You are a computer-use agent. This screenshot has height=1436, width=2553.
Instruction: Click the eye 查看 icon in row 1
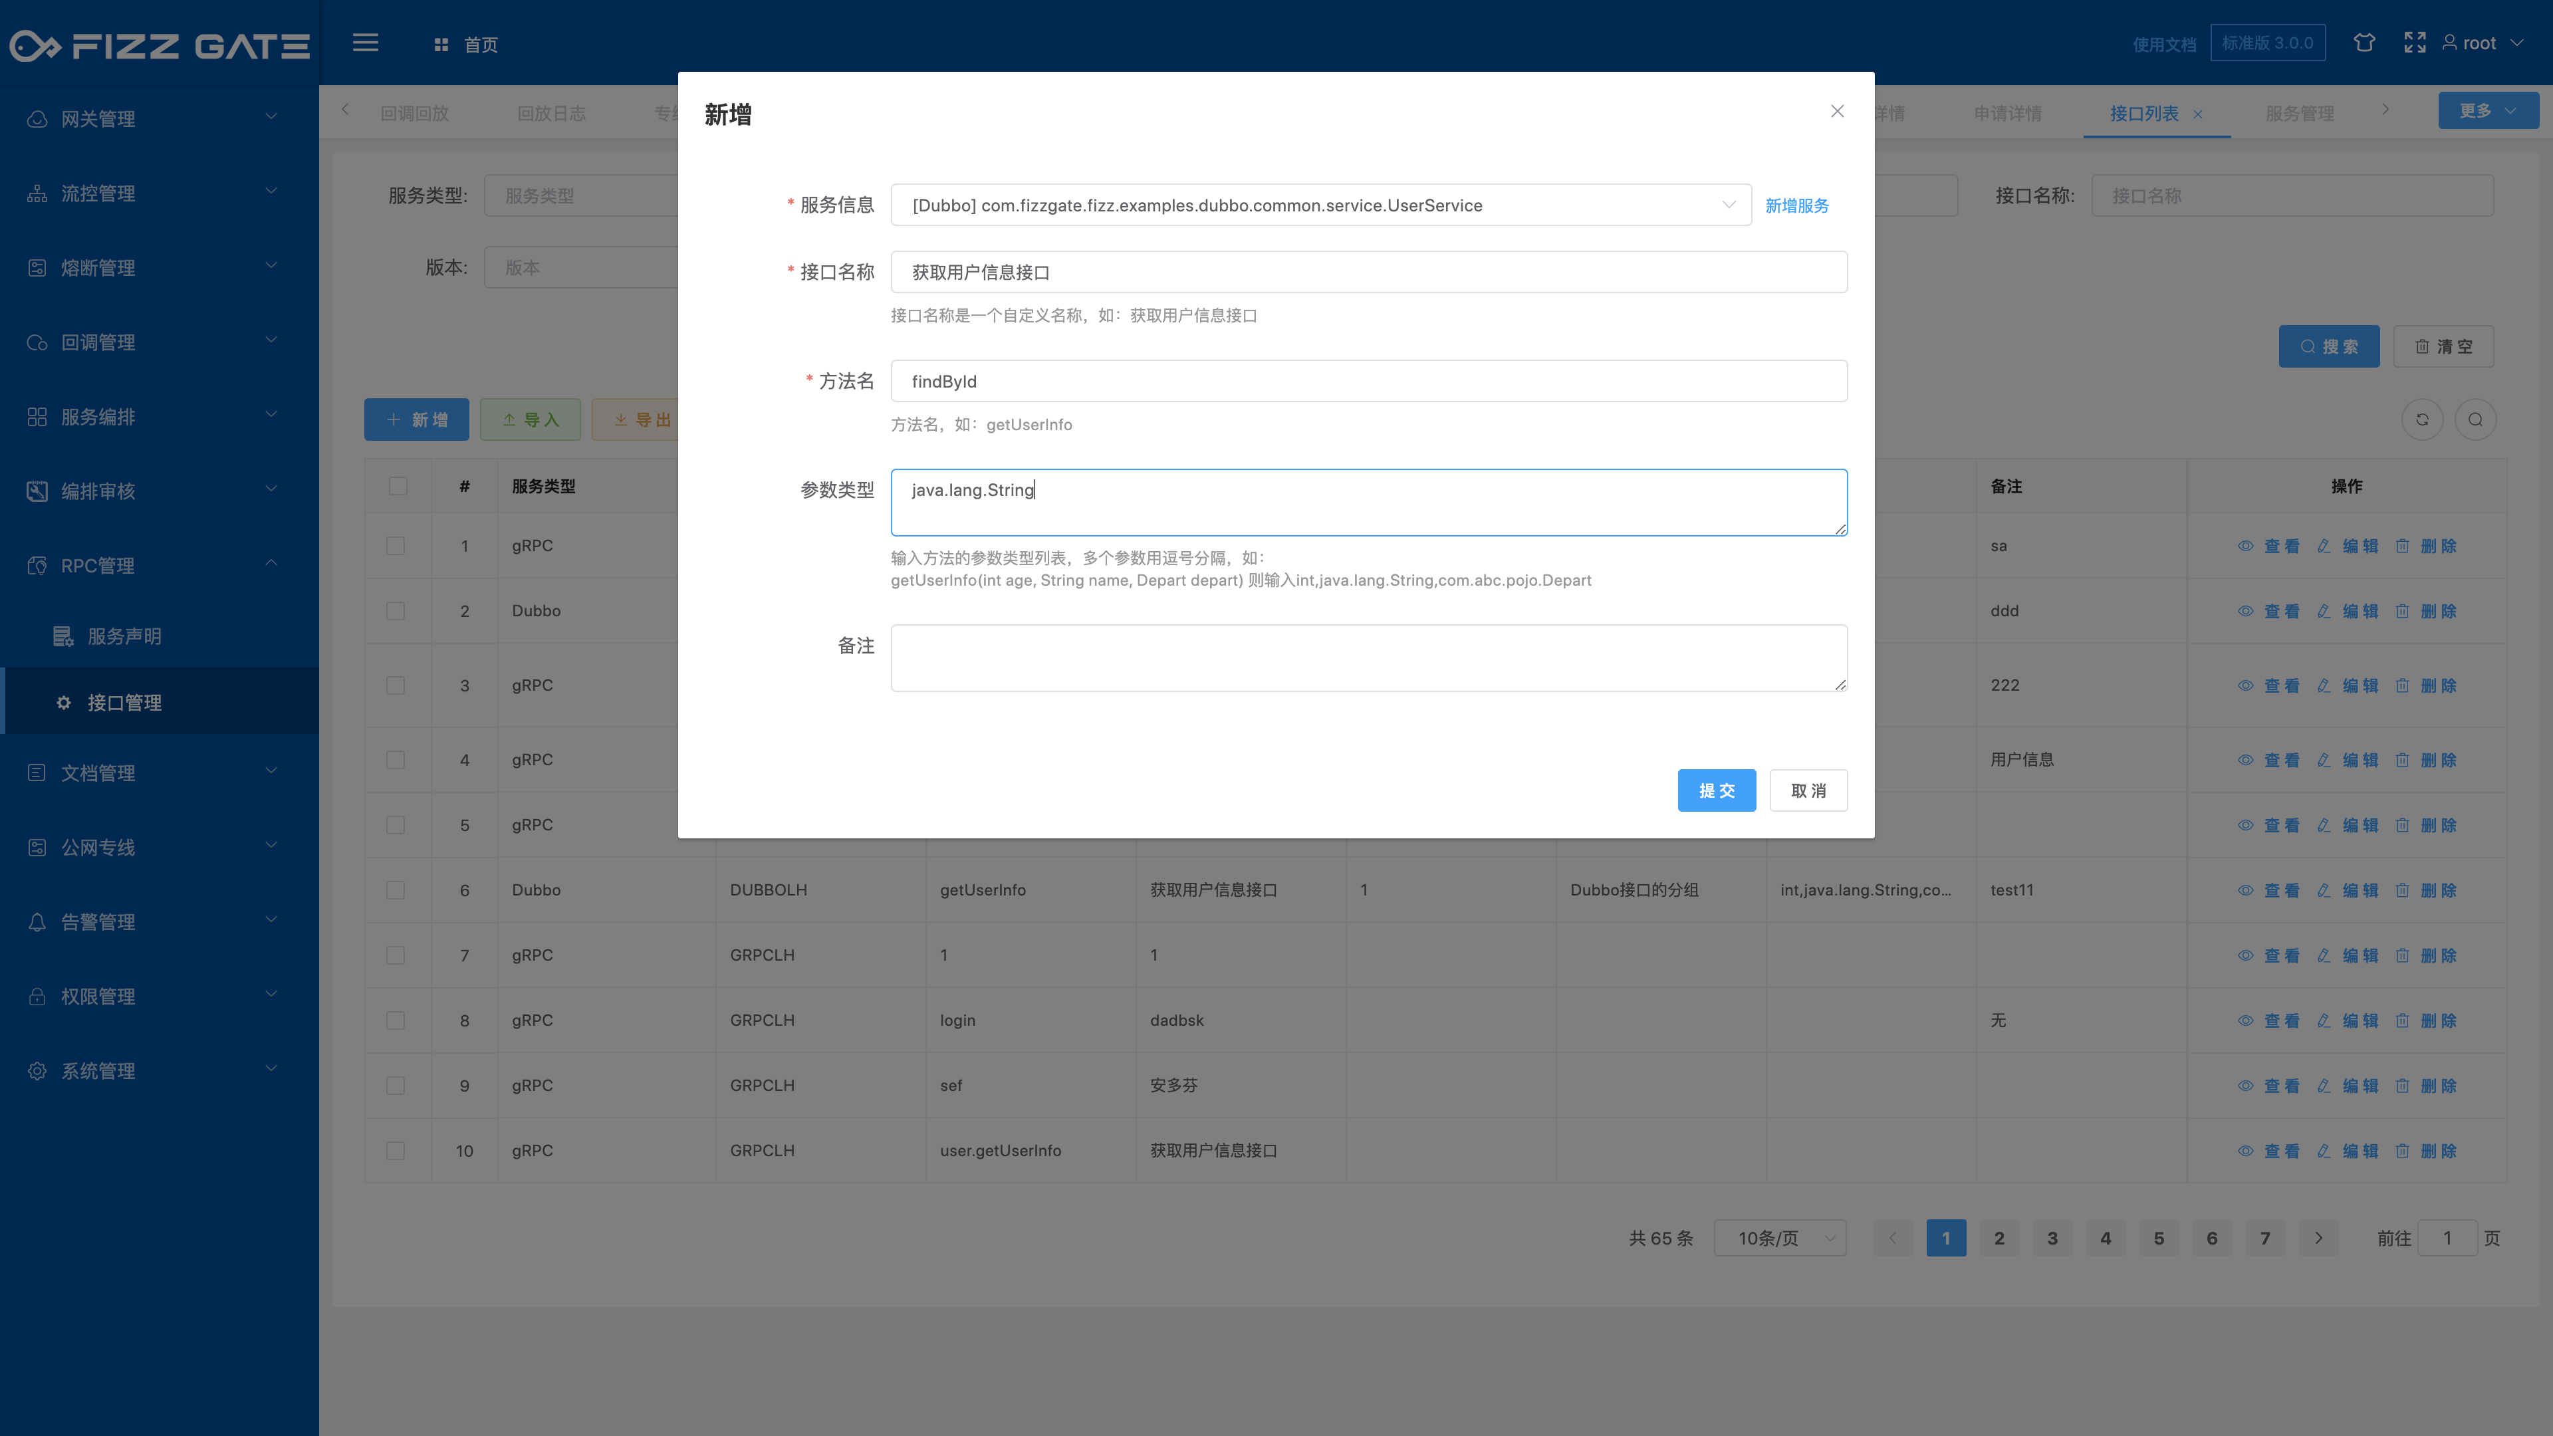[2246, 546]
